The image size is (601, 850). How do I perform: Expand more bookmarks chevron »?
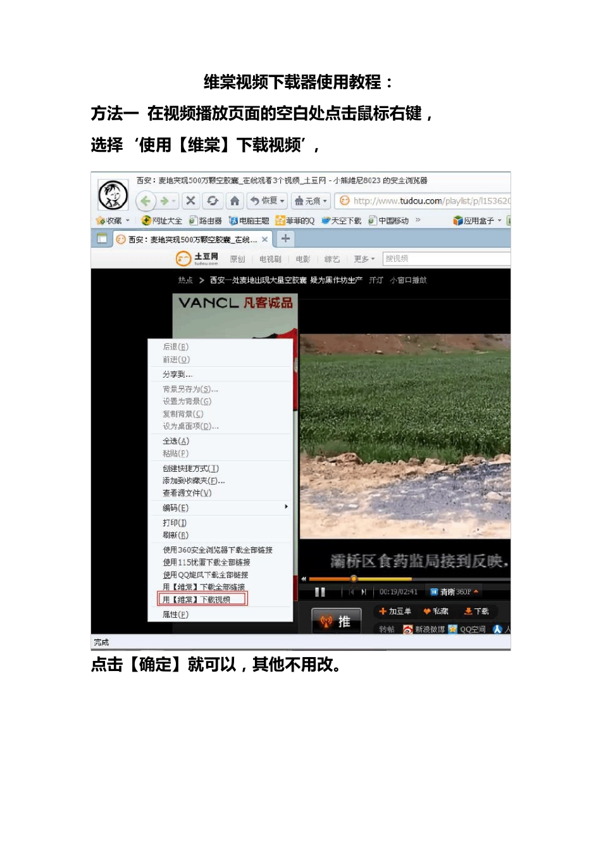418,220
